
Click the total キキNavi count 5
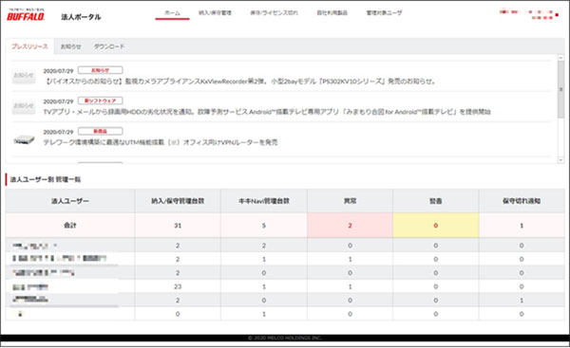[264, 226]
